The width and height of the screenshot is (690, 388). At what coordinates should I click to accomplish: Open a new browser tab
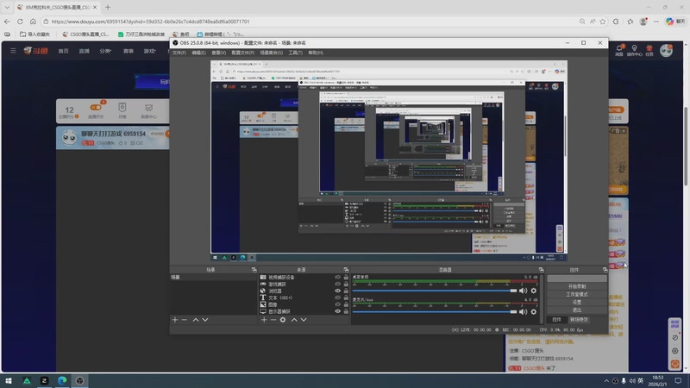108,7
